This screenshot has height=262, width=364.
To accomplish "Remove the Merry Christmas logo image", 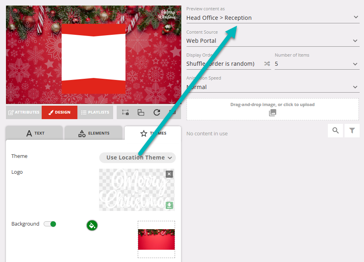I will (x=169, y=174).
